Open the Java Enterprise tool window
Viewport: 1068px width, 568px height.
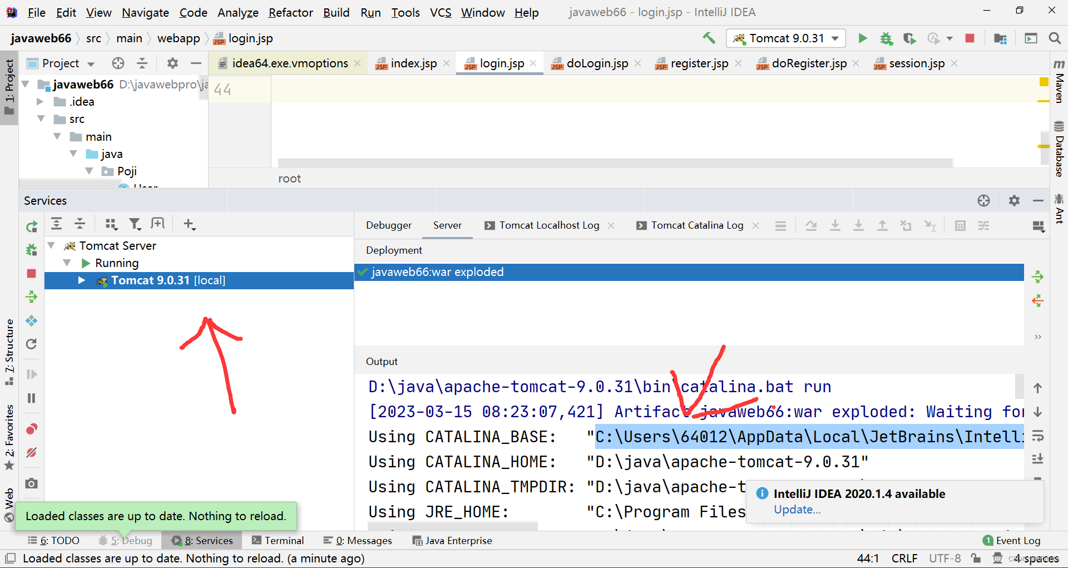[x=452, y=540]
